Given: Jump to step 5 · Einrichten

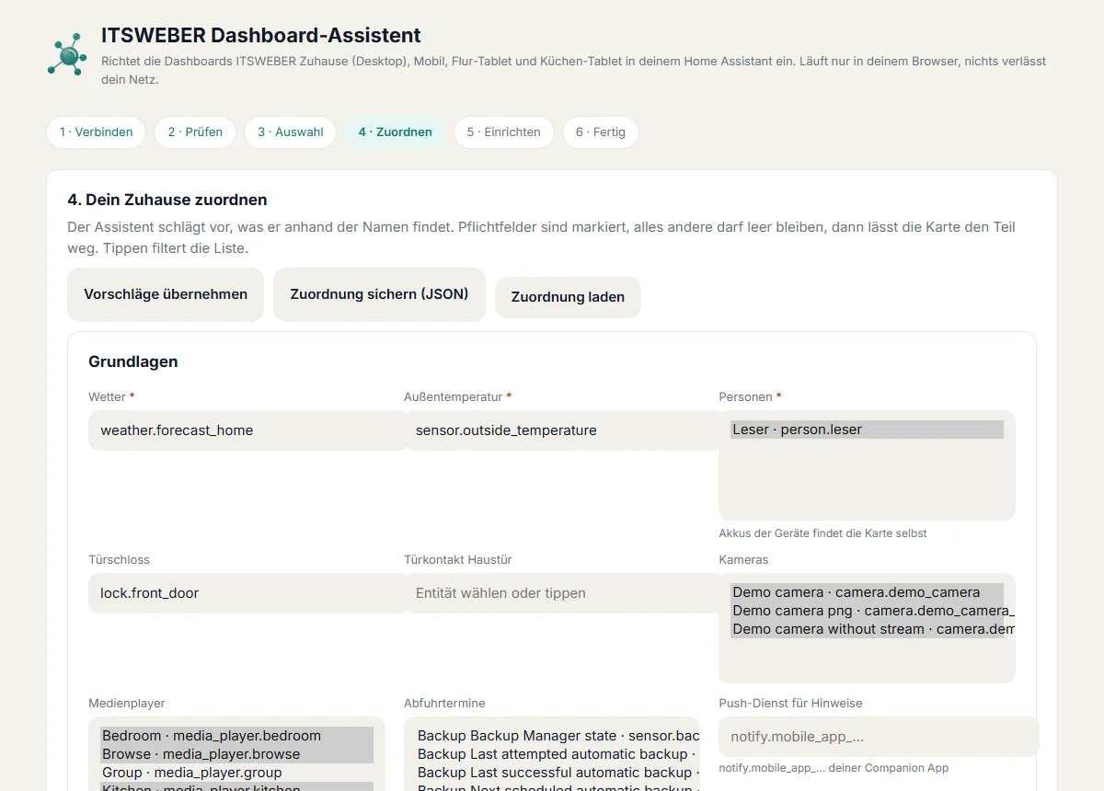Looking at the screenshot, I should tap(503, 132).
